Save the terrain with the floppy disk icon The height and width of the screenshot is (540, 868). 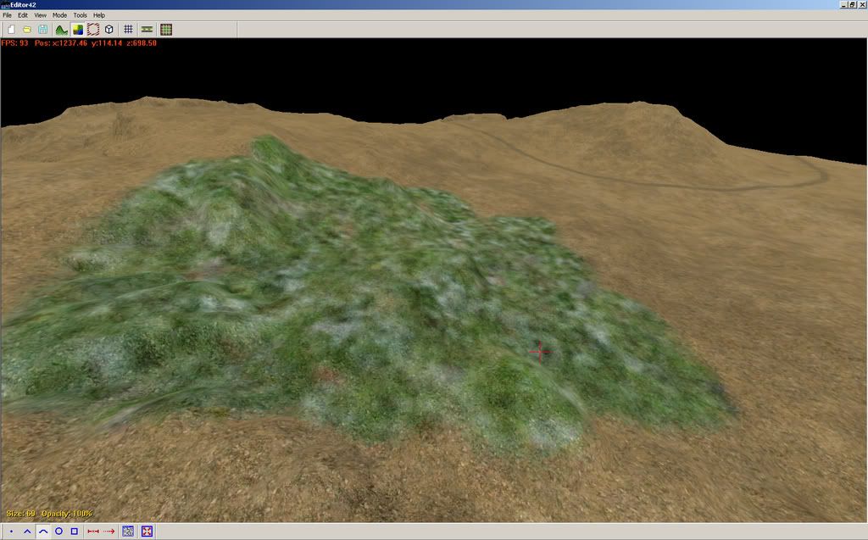click(x=42, y=30)
